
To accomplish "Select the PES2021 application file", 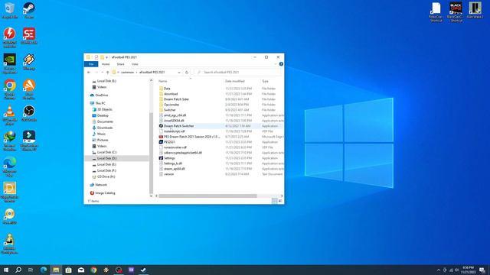I will [167, 142].
